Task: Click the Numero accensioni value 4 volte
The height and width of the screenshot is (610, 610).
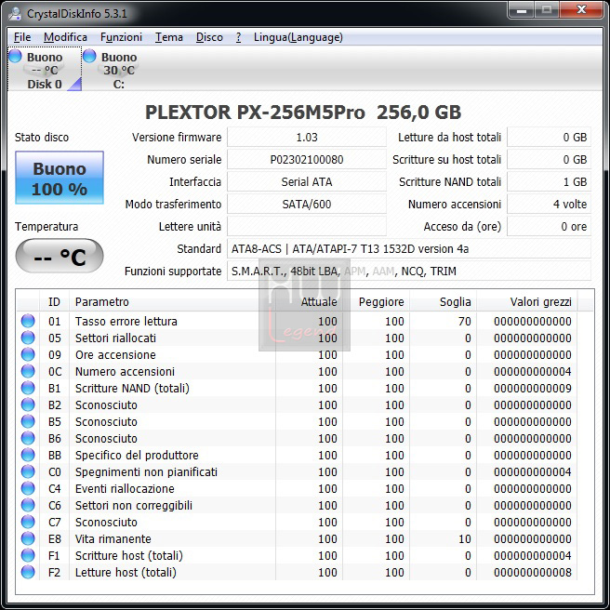Action: point(549,205)
